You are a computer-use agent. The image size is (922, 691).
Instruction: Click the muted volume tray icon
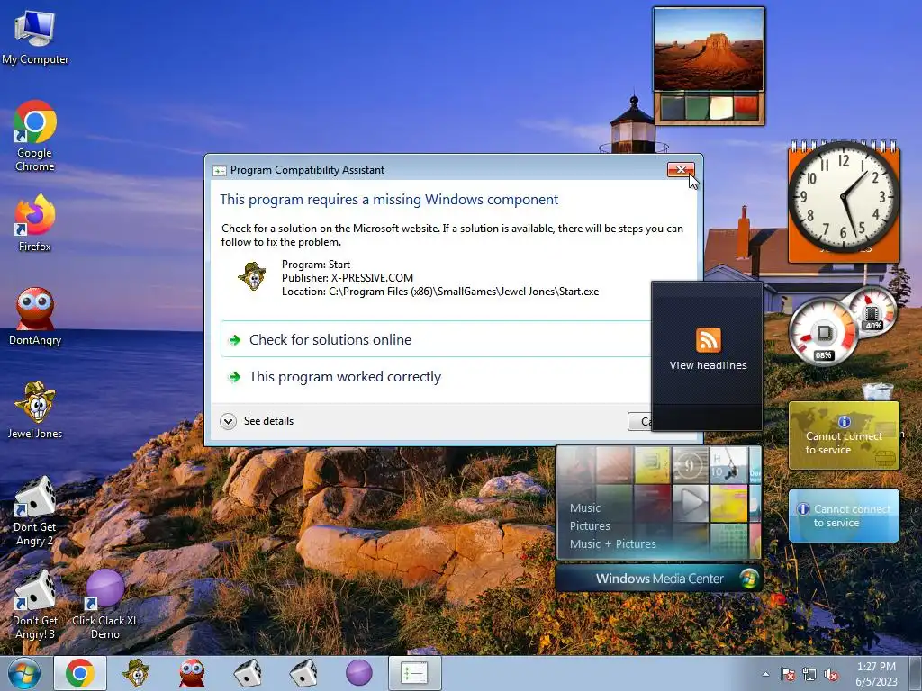(831, 674)
